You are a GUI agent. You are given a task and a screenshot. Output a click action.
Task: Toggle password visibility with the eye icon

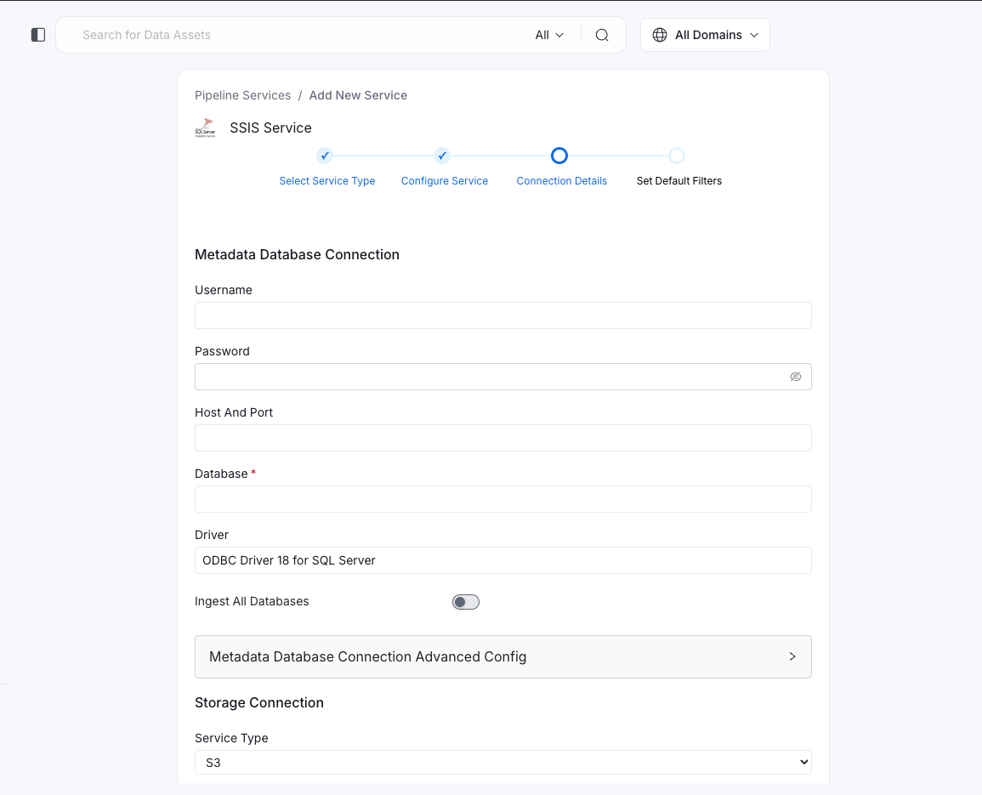click(x=796, y=376)
